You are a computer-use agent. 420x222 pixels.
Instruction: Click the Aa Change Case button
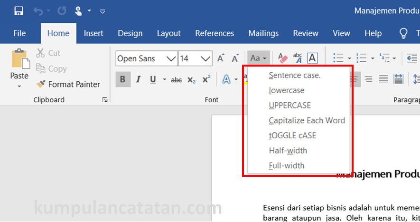coord(258,58)
